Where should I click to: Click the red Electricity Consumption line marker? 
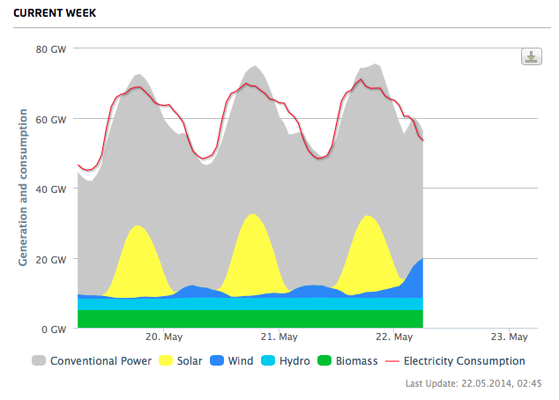coord(392,361)
